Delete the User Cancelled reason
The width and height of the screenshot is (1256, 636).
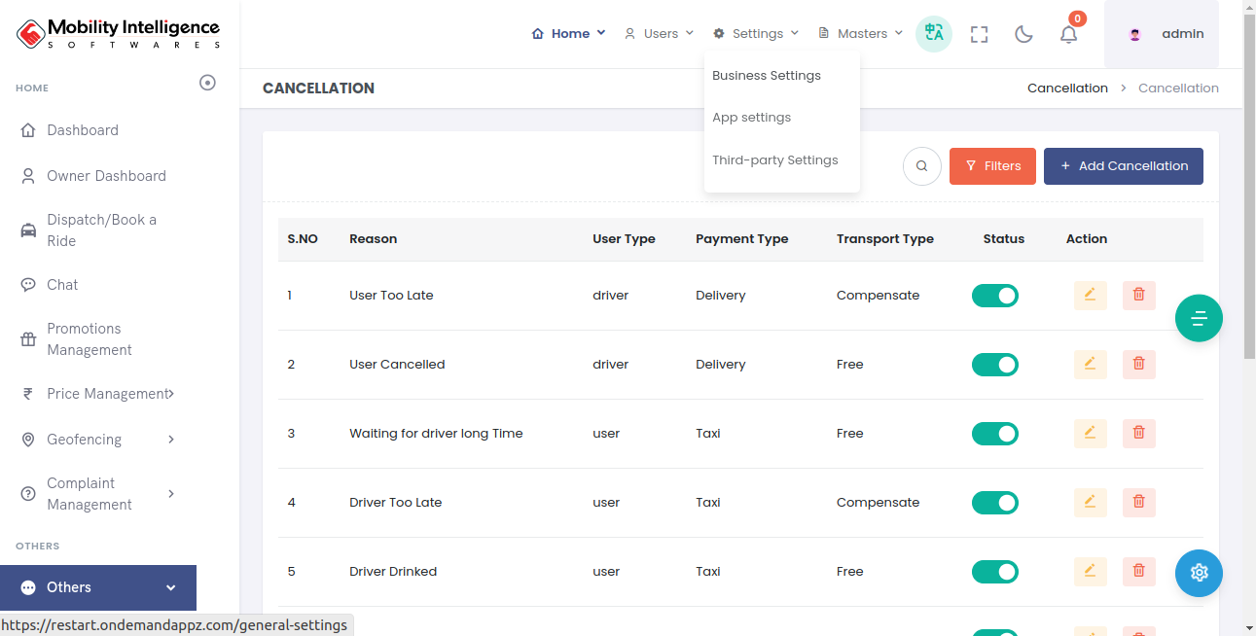pyautogui.click(x=1138, y=365)
